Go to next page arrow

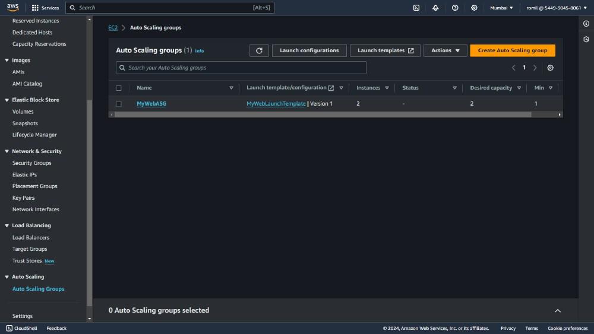(535, 68)
